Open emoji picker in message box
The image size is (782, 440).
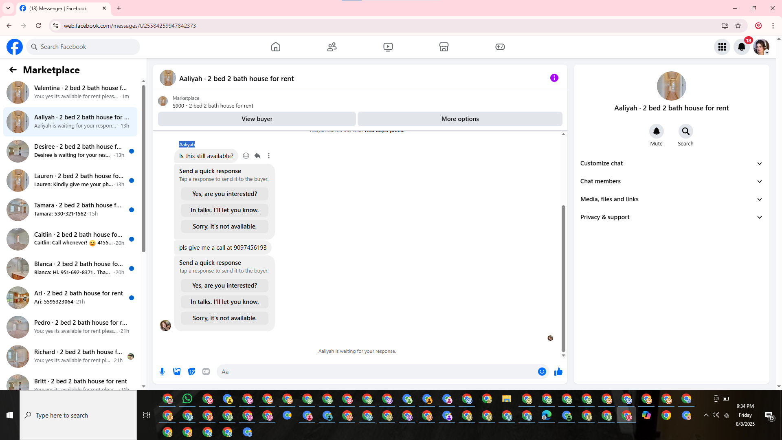point(542,372)
